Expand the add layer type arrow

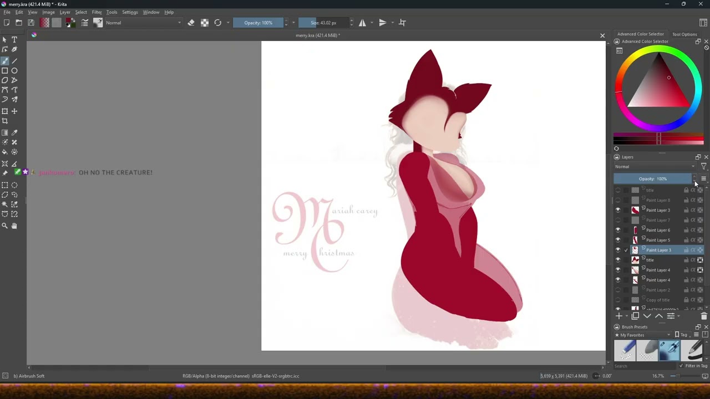627,316
